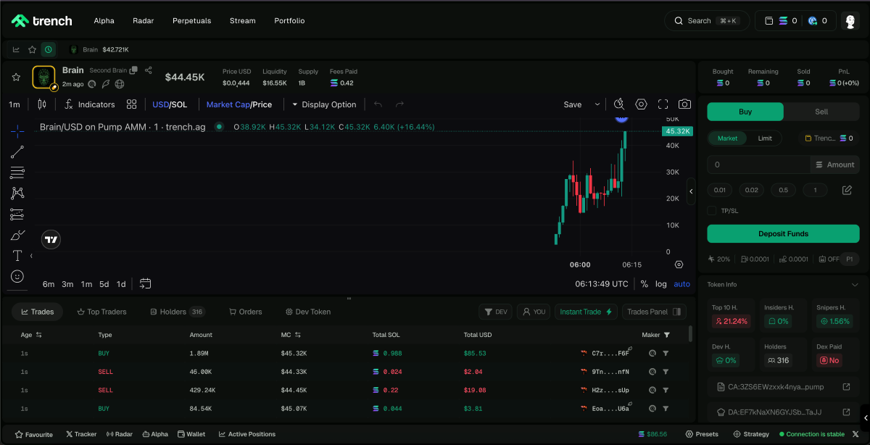This screenshot has height=445, width=870.
Task: Select the brush drawing tool
Action: point(17,235)
